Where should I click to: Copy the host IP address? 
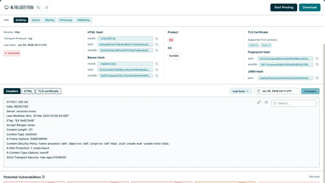pos(38,8)
